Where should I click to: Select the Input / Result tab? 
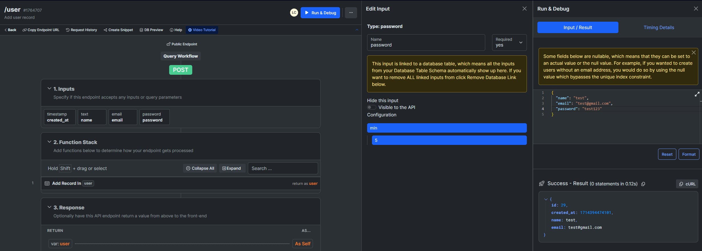coord(578,28)
